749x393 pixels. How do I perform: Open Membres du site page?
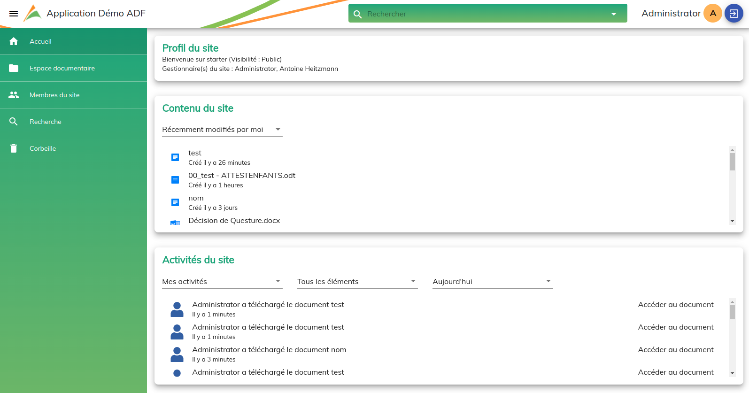click(x=73, y=95)
